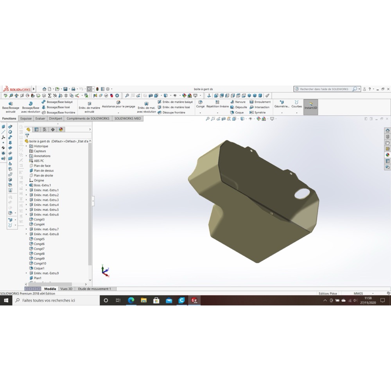
Task: Click the SOLIDWORKS help search field
Action: click(x=325, y=89)
